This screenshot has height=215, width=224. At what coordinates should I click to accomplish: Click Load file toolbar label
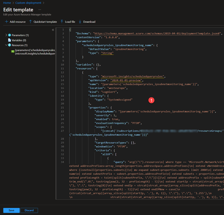[70, 22]
